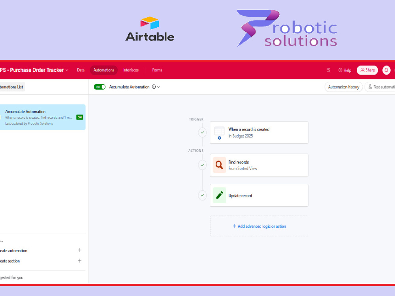Click the 'From Sorted View' text
The width and height of the screenshot is (395, 296).
[243, 169]
